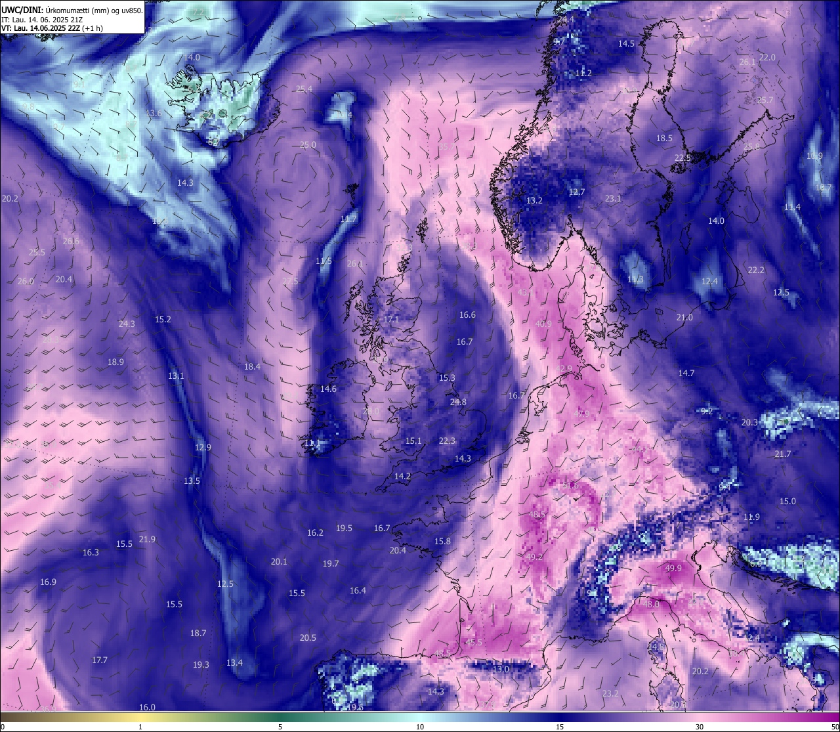Click the 14.5 value over northern Sweden
The height and width of the screenshot is (732, 840).
[627, 44]
